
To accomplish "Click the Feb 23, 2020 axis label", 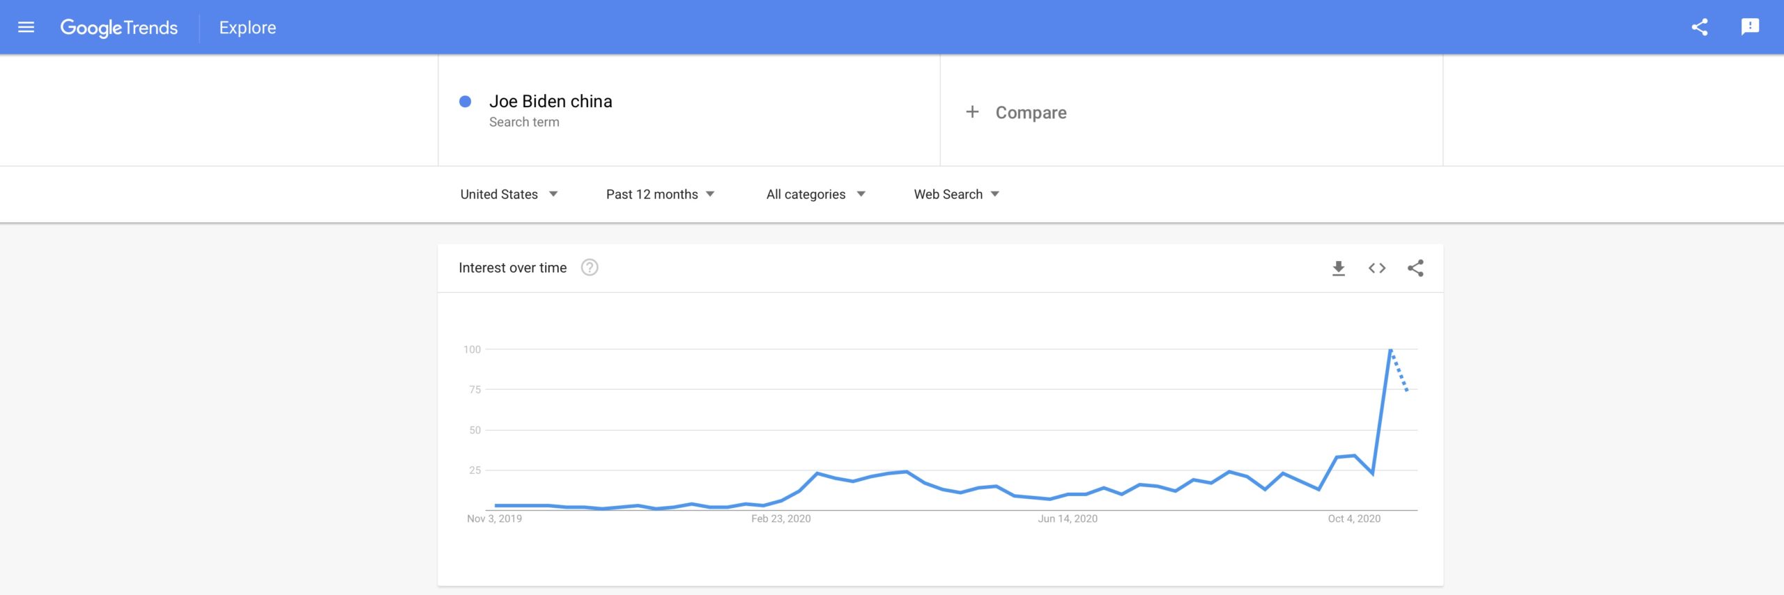I will (x=780, y=518).
